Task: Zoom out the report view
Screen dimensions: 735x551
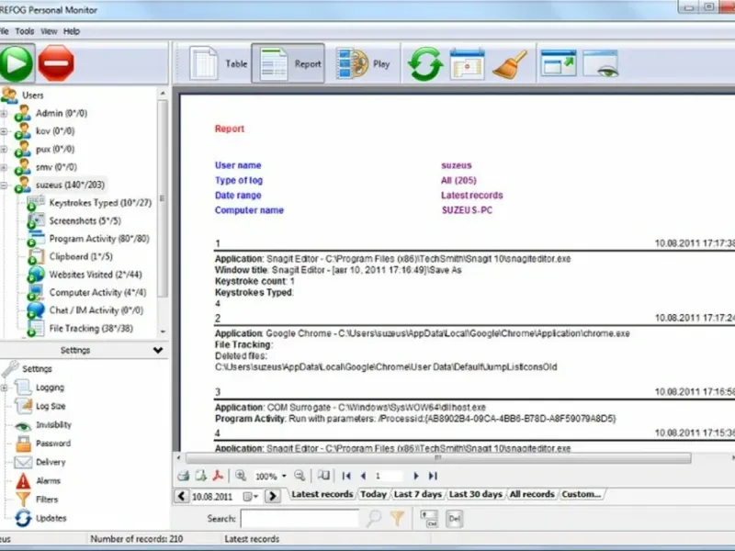Action: click(300, 476)
